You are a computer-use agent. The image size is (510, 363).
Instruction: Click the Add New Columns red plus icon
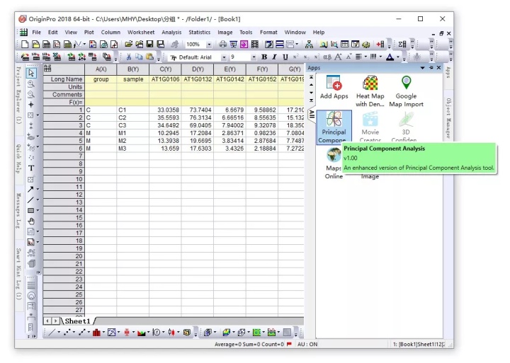click(380, 44)
